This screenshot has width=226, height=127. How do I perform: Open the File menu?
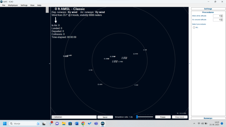click(4, 5)
